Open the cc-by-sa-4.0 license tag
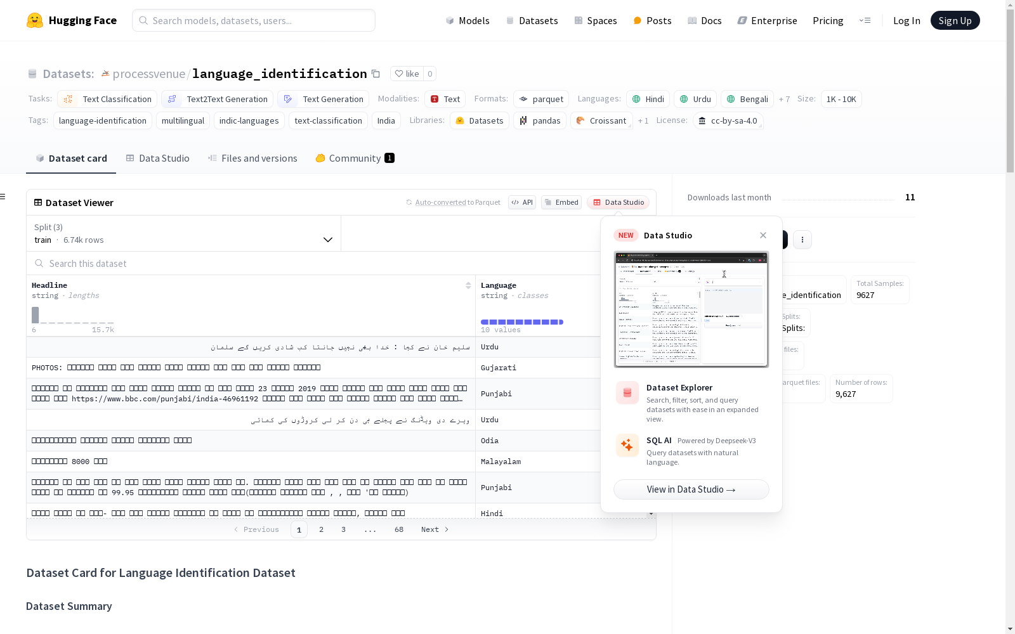This screenshot has height=634, width=1015. click(728, 120)
